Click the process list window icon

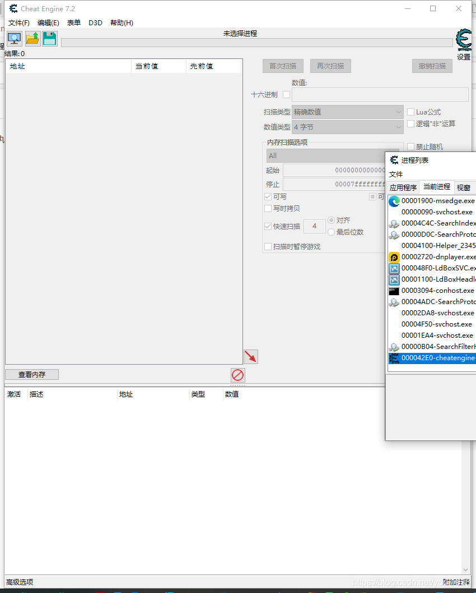[x=394, y=160]
